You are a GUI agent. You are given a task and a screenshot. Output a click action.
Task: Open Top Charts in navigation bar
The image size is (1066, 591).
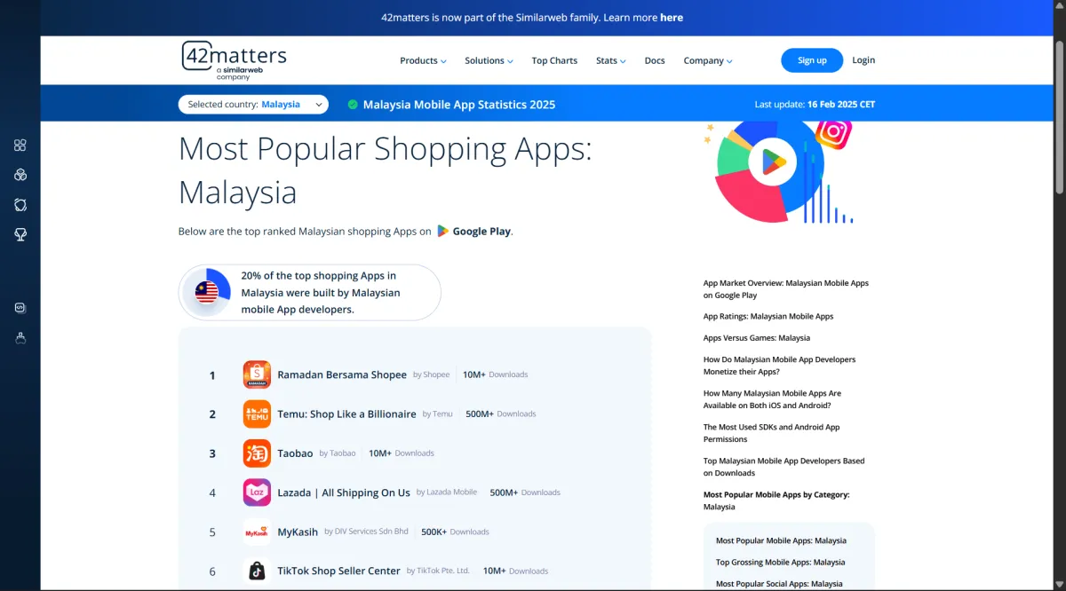click(554, 60)
